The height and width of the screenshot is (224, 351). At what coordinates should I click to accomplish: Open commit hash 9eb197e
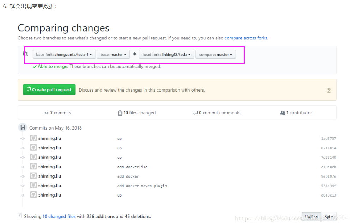329,176
